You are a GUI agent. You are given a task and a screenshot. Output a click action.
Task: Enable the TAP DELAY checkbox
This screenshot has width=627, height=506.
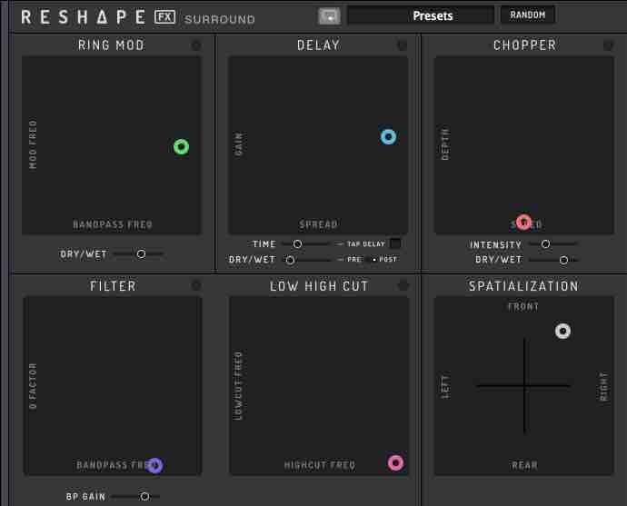(395, 243)
